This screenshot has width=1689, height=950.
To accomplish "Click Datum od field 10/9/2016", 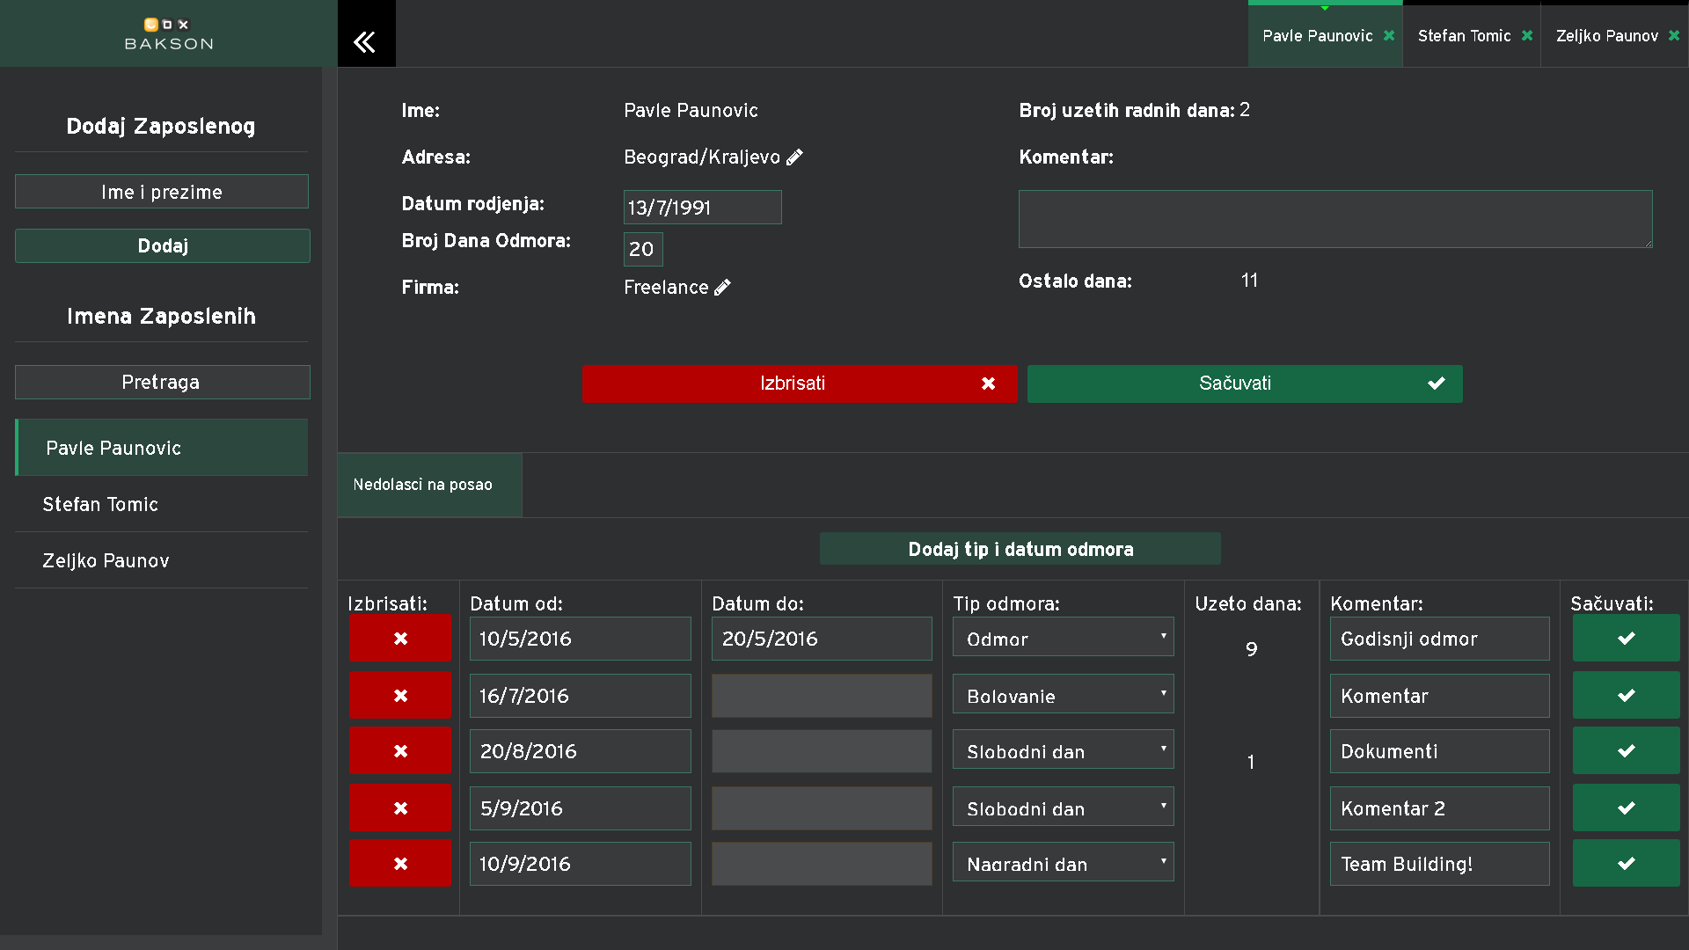I will (580, 864).
